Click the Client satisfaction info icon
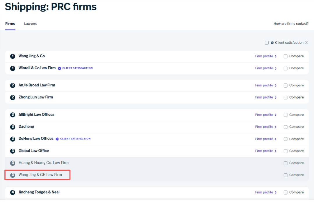 [x=306, y=43]
